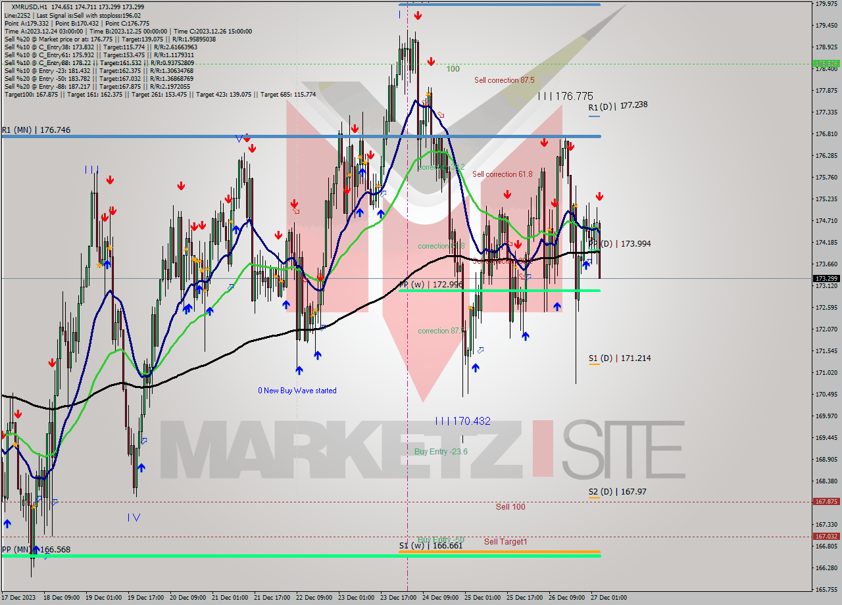Click the Sell %20 @ Entry -50 line
Screen dimensions: 842x605
[x=99, y=78]
